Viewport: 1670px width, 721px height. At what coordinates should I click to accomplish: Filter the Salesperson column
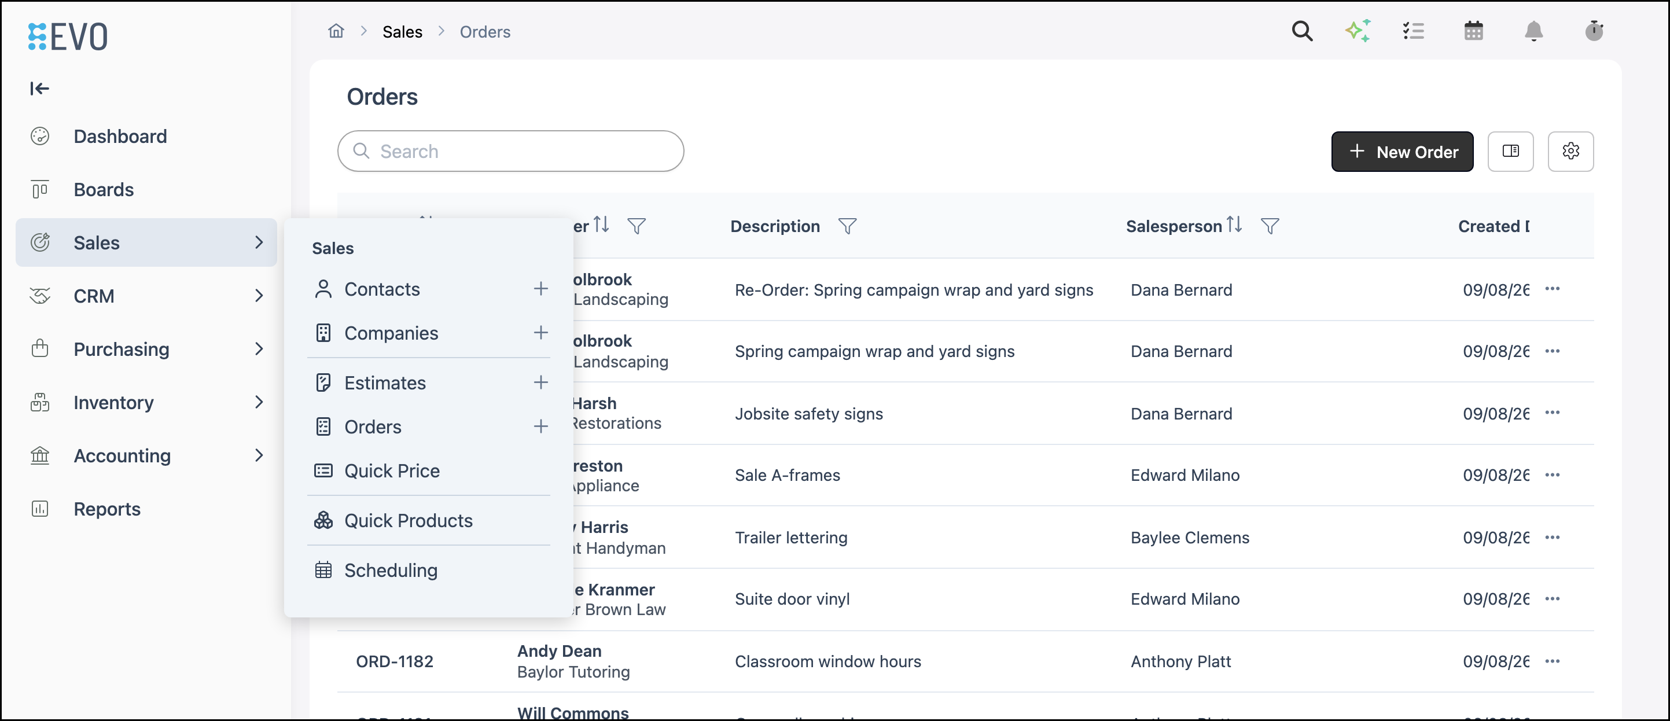coord(1270,226)
